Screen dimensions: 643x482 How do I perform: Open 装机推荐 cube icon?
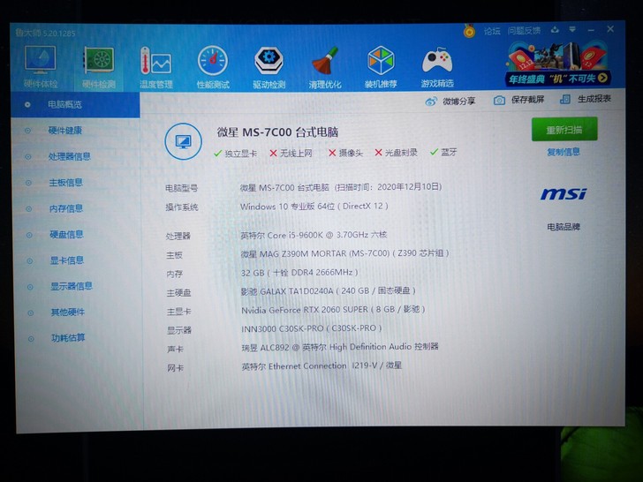[381, 67]
